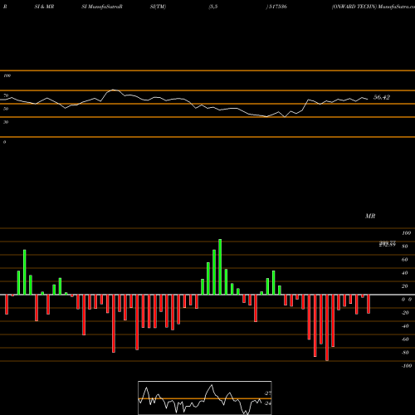Click the RSI axis label 30
Screen dimensions: 415x415
pyautogui.click(x=6, y=122)
